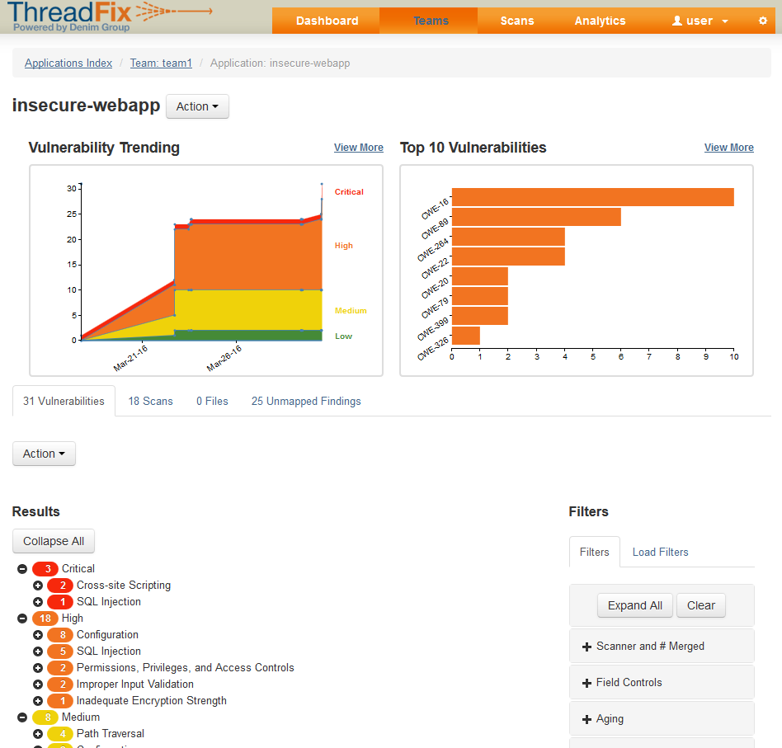Open the Analytics menu

(600, 21)
